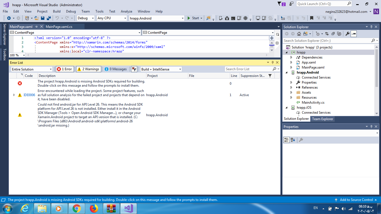Click Add to Source Control in status bar

click(x=356, y=200)
